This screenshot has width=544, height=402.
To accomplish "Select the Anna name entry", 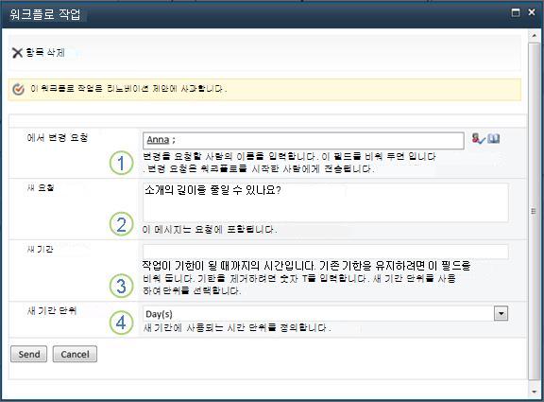I will click(x=158, y=140).
